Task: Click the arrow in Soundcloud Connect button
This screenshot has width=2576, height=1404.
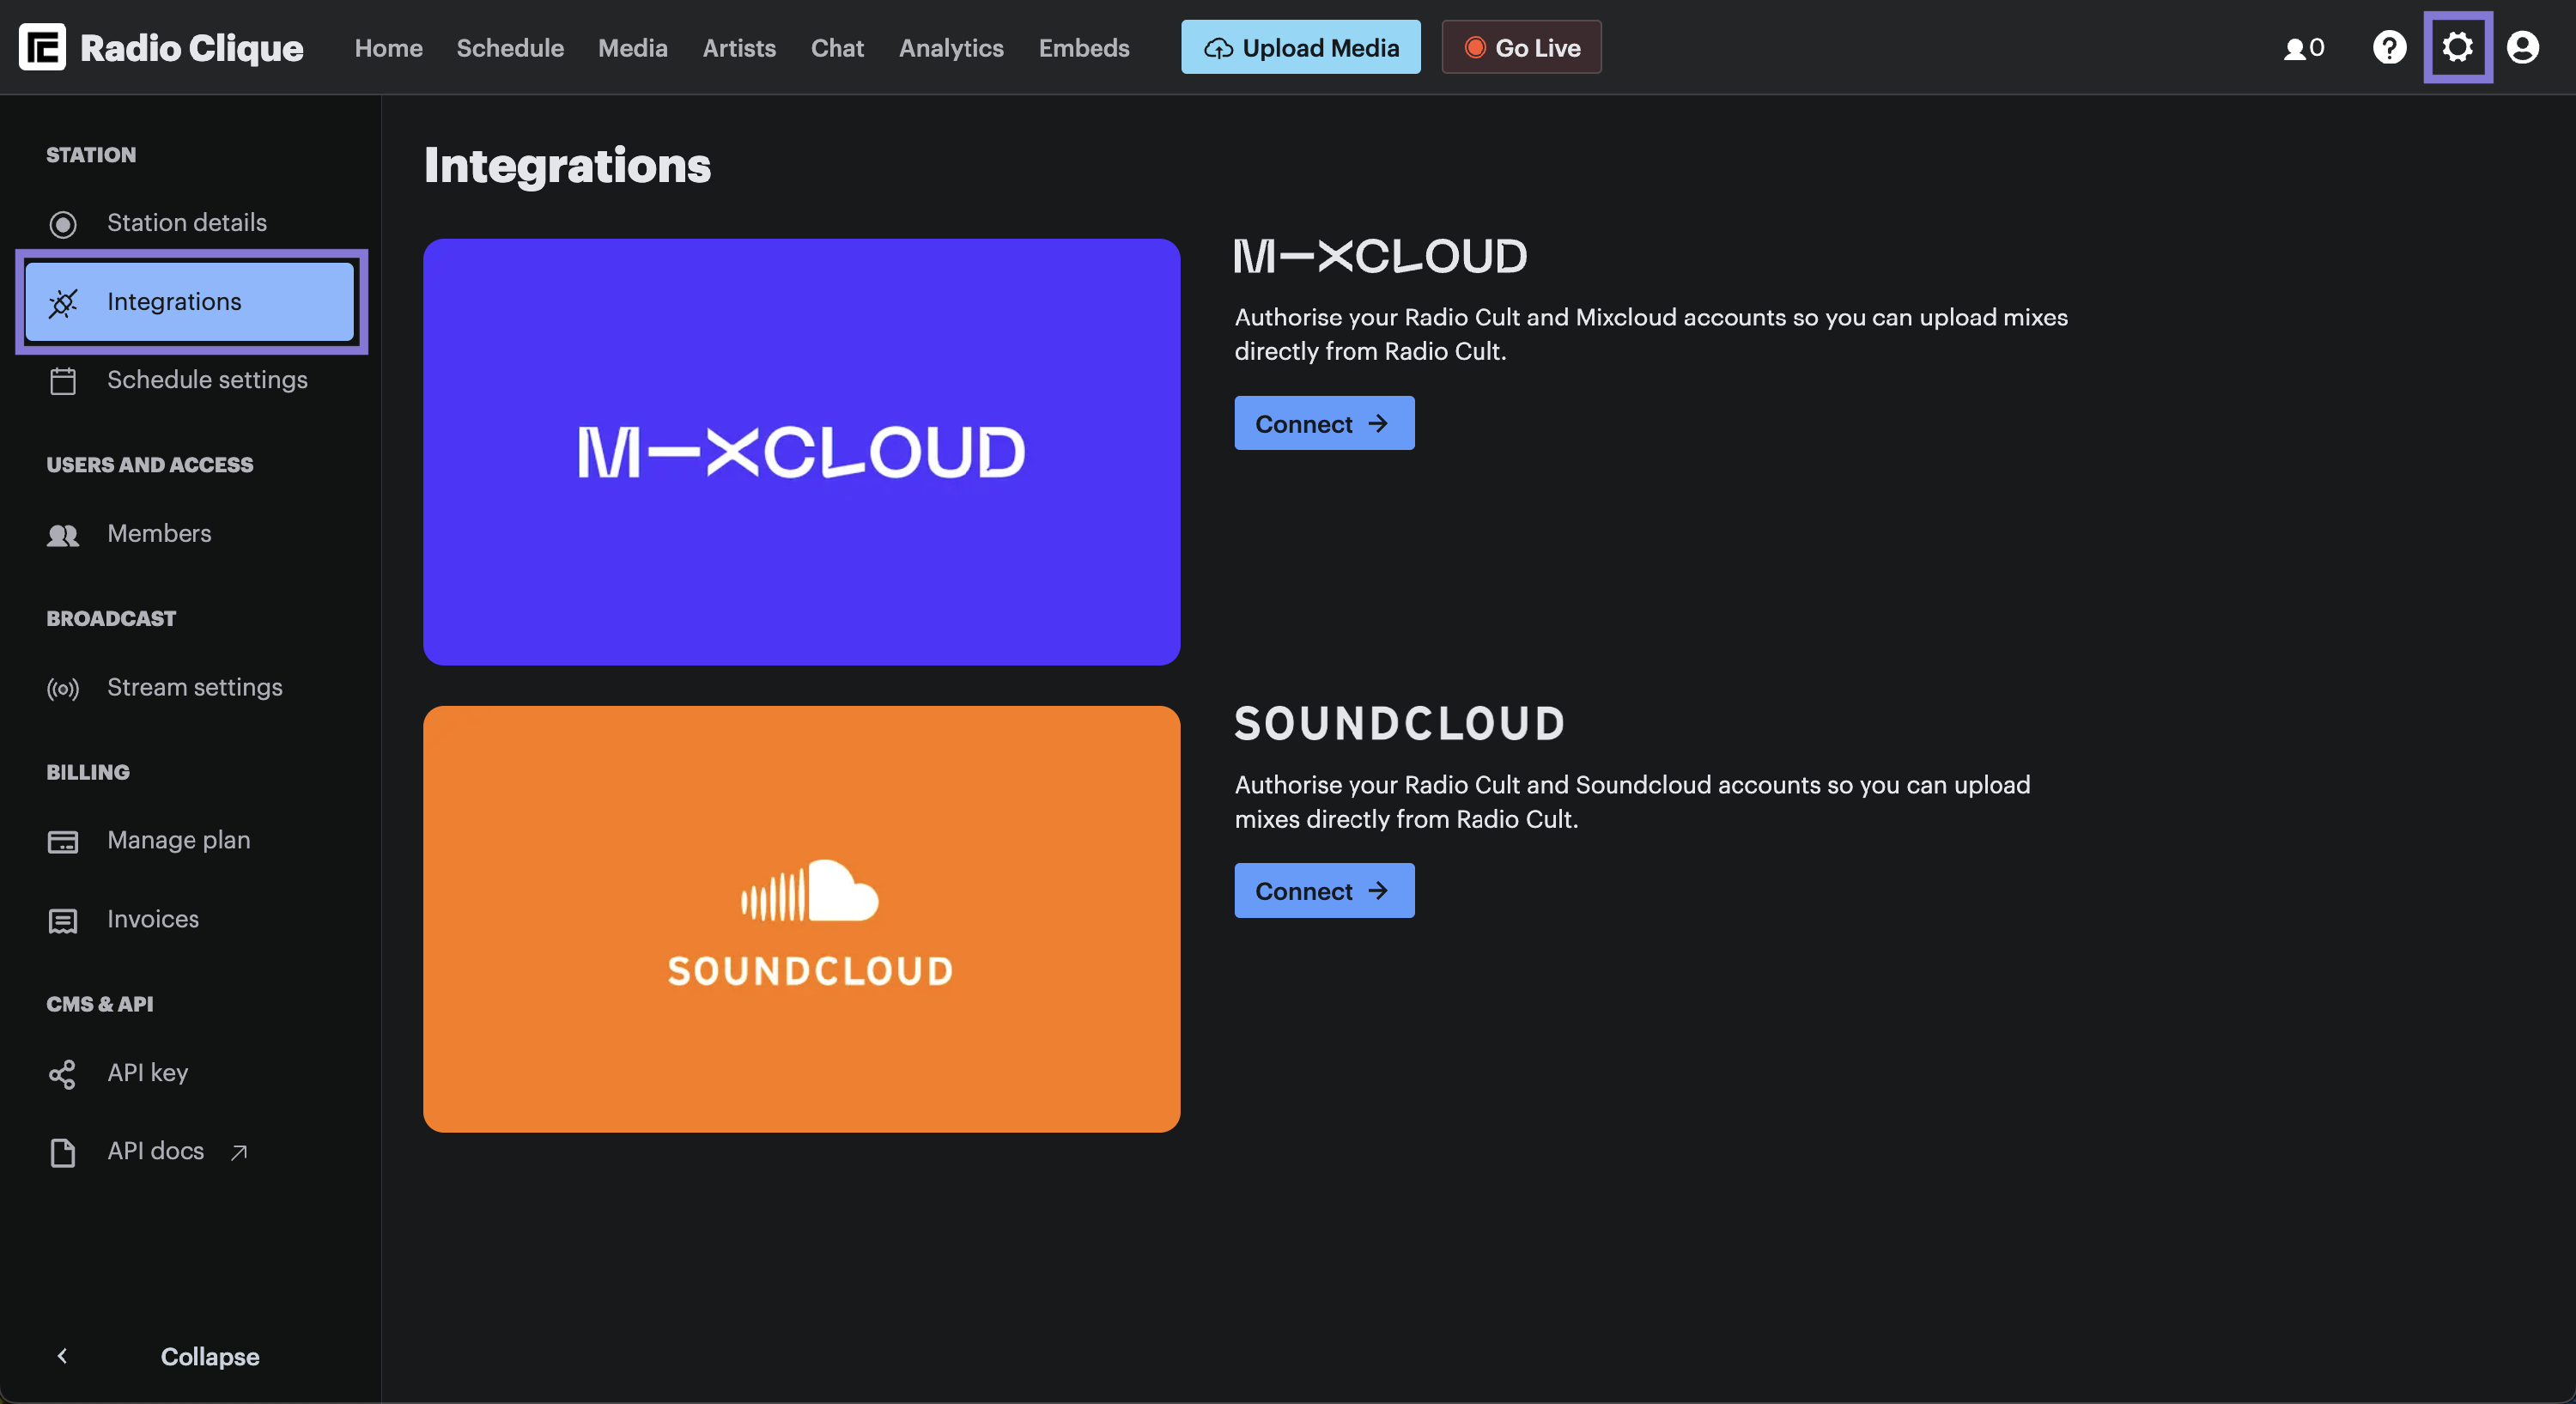Action: [x=1377, y=890]
